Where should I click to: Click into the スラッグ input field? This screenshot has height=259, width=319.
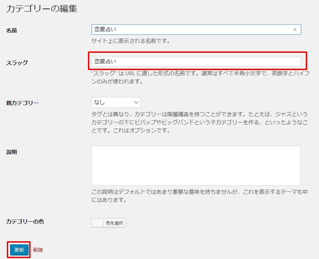196,61
